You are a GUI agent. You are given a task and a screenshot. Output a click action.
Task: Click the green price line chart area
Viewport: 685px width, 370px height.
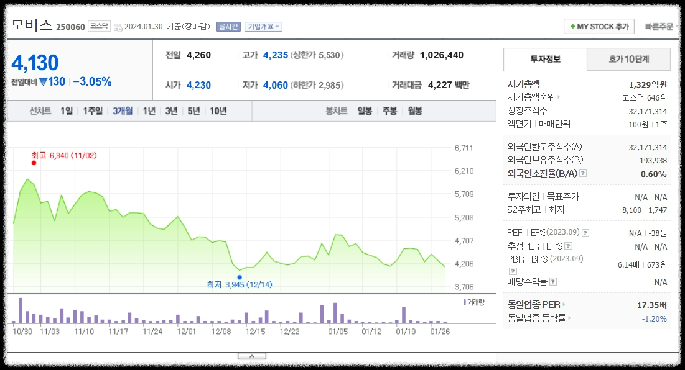[230, 235]
